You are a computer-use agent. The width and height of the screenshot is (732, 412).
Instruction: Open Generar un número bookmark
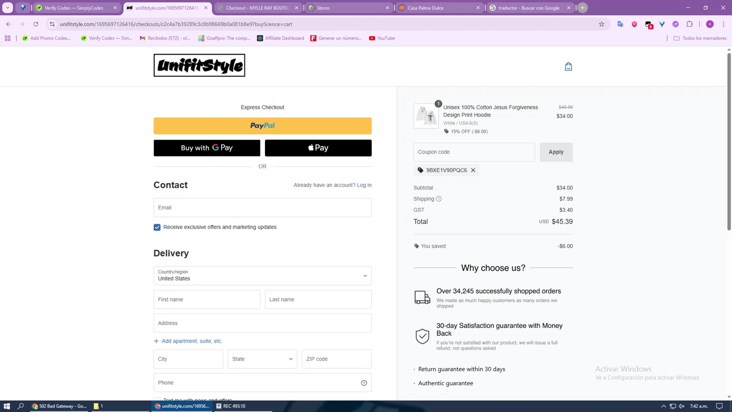[x=336, y=38]
